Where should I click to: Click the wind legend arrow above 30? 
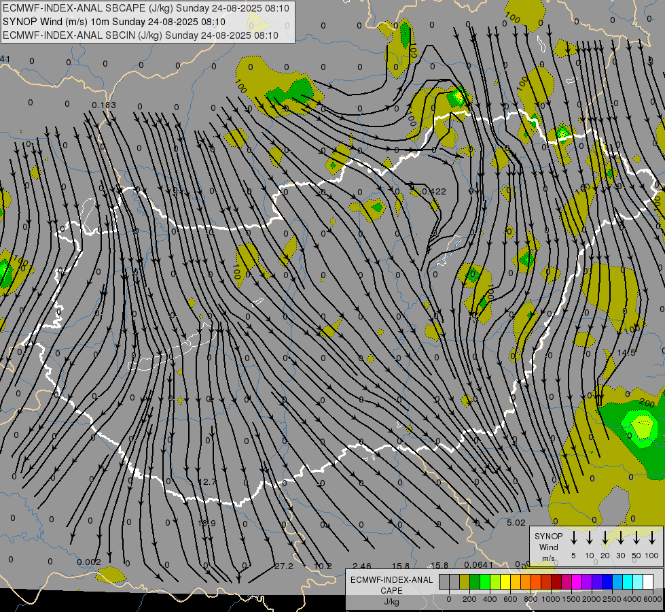[x=620, y=538]
